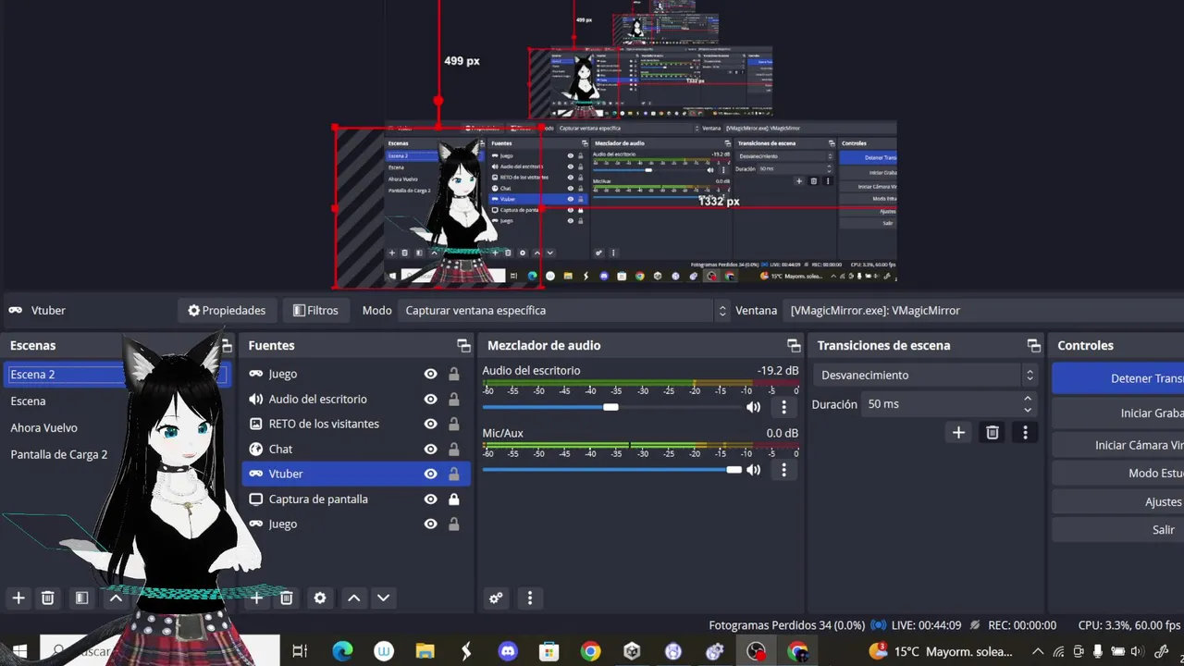Move scene up in Escenas toolbar
Viewport: 1184px width, 666px height.
[116, 598]
